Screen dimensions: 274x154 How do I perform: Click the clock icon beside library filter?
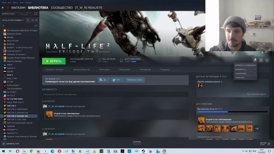click(33, 20)
